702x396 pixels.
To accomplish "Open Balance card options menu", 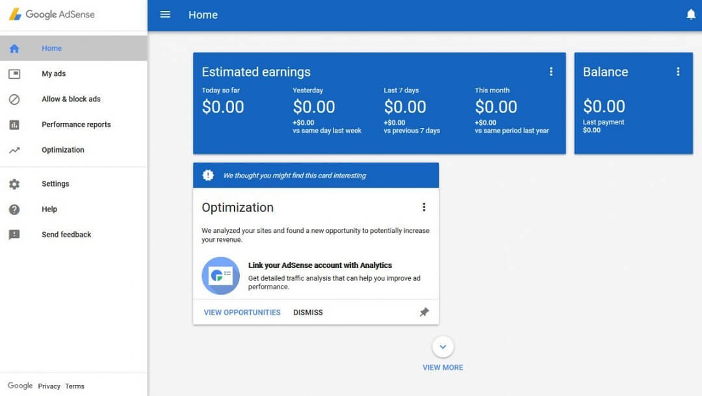I will point(678,72).
